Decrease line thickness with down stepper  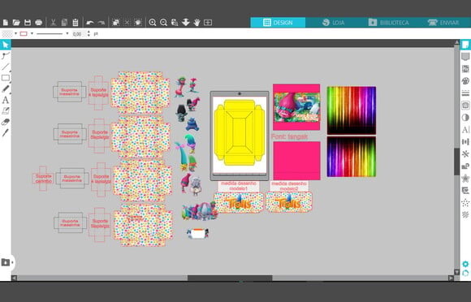[x=89, y=36]
